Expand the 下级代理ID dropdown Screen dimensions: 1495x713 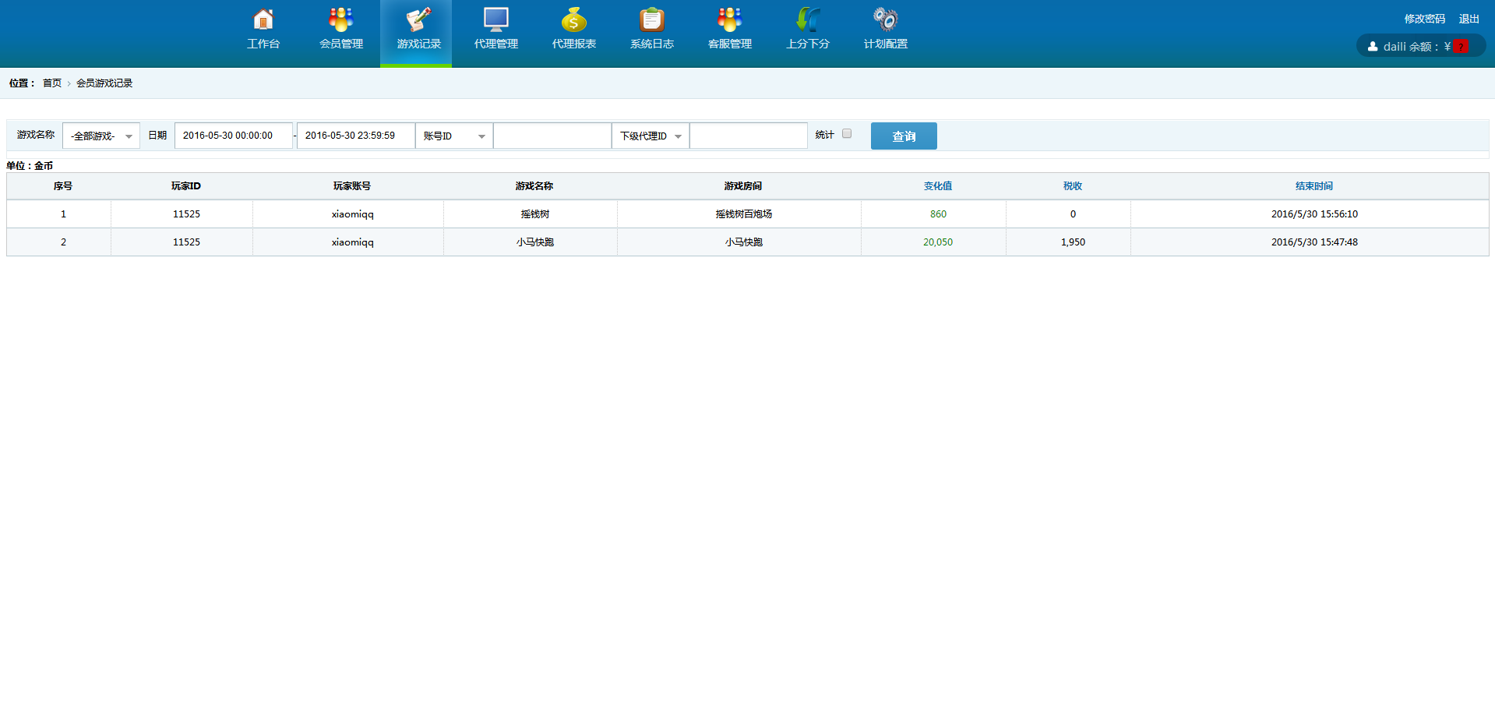pos(650,136)
